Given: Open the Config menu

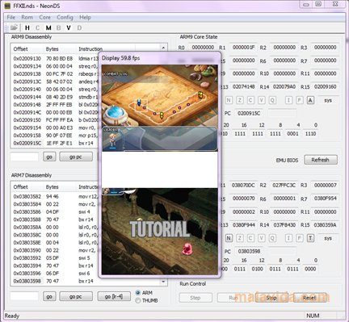Looking at the screenshot, I should pos(65,18).
